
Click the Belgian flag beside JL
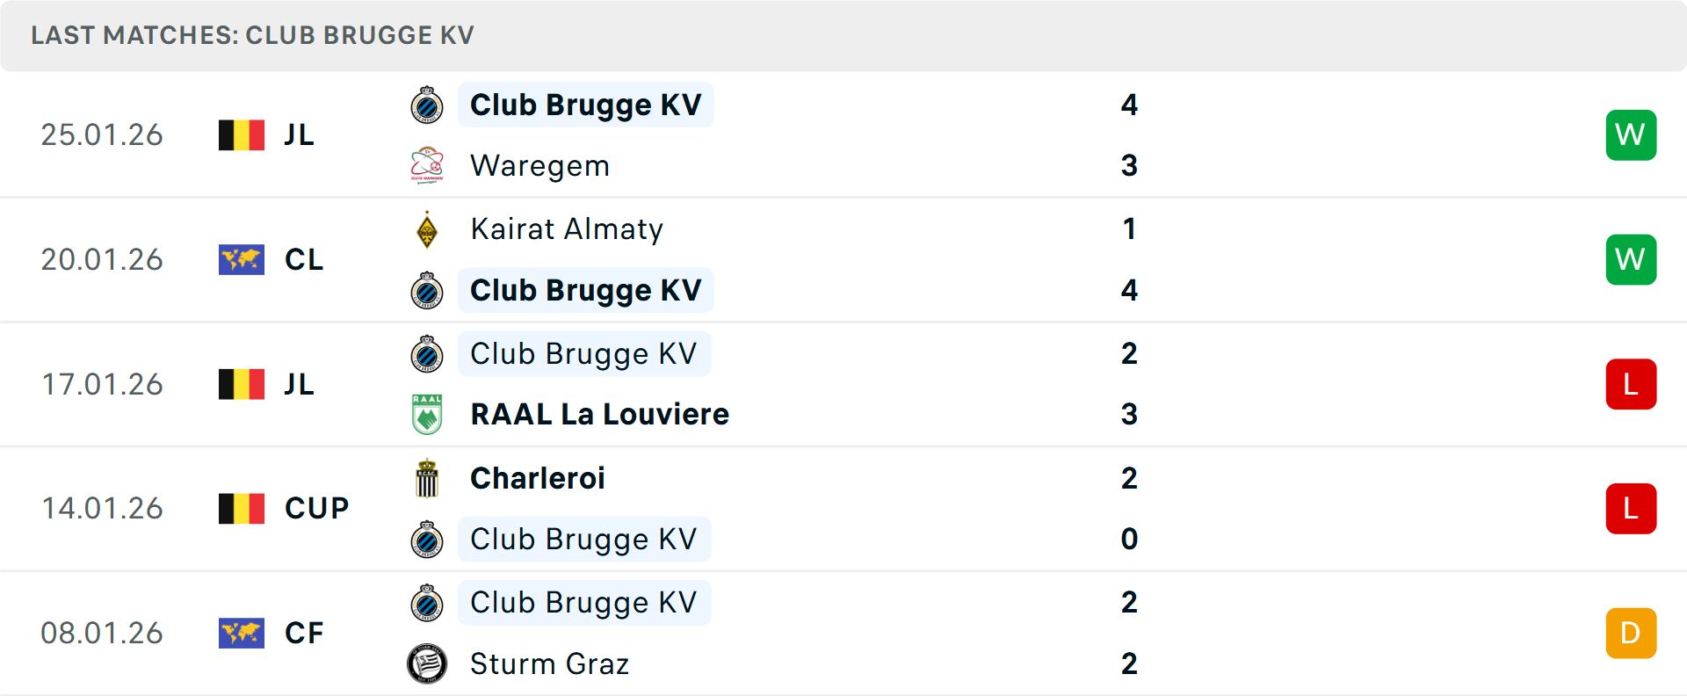pyautogui.click(x=241, y=134)
